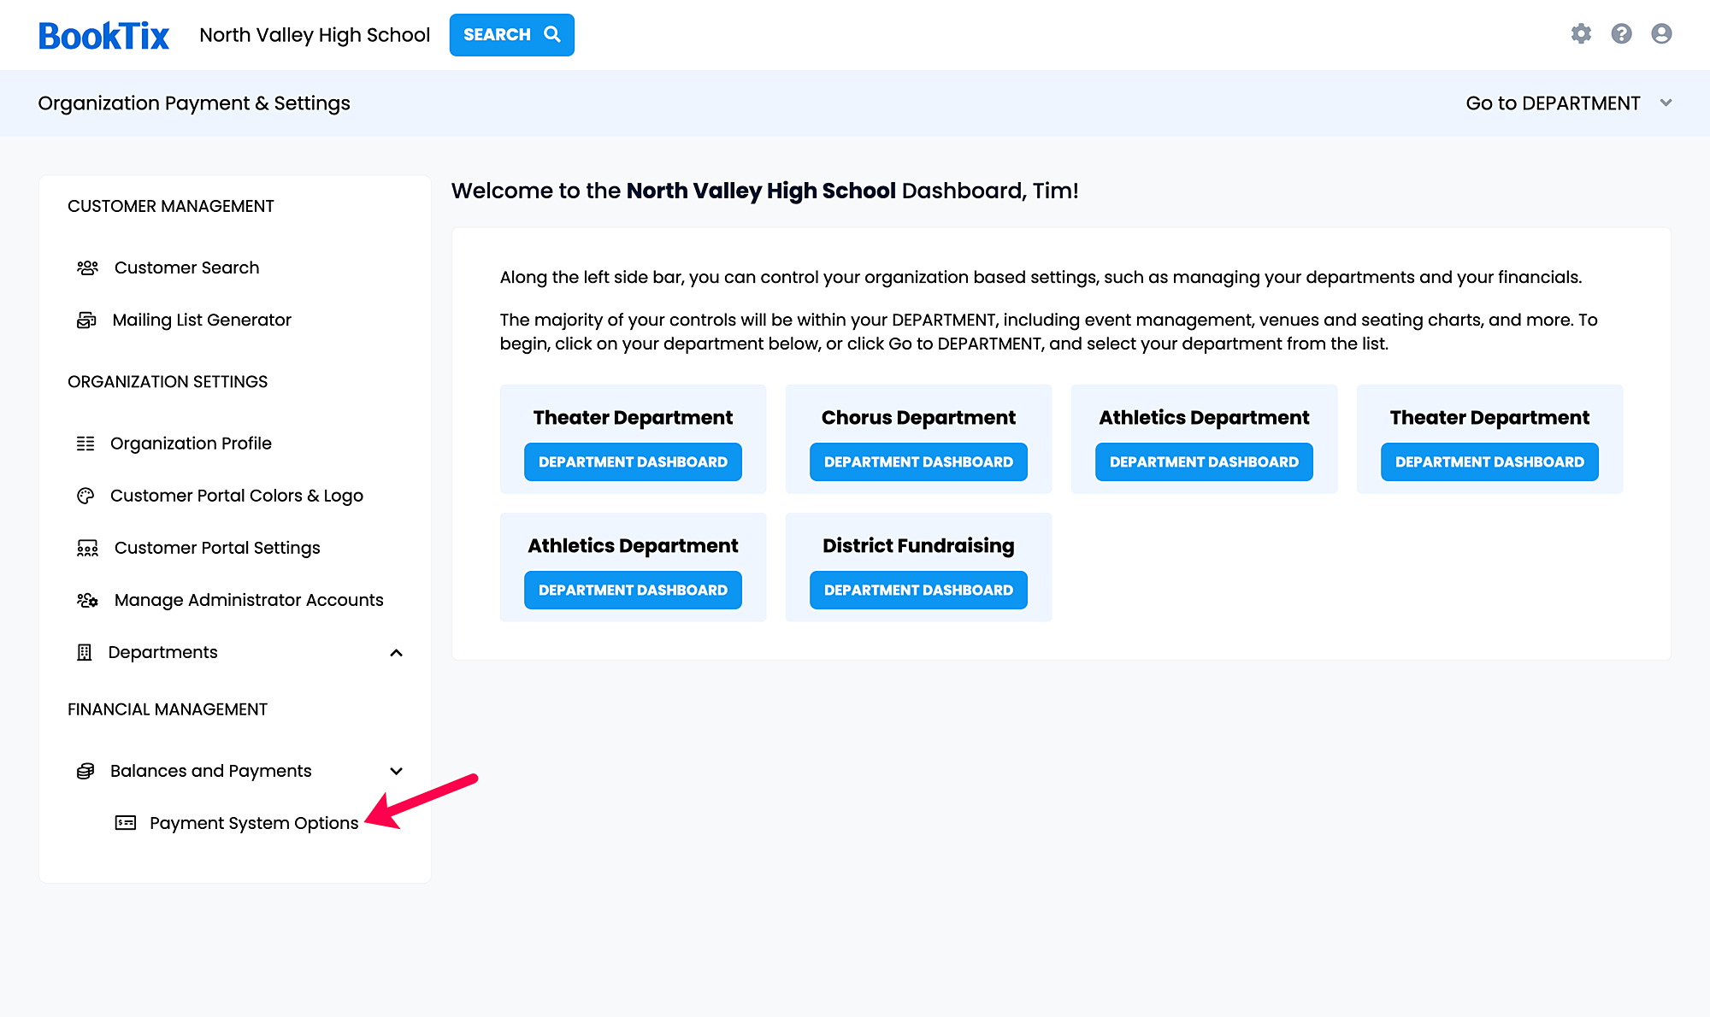Click the blue SEARCH button

(512, 35)
